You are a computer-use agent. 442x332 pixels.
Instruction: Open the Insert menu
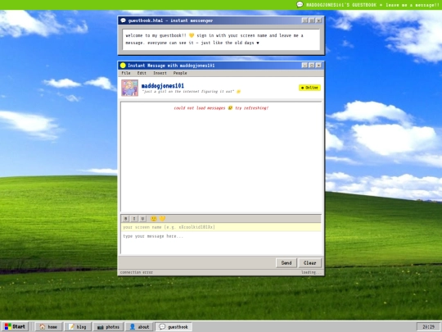160,73
